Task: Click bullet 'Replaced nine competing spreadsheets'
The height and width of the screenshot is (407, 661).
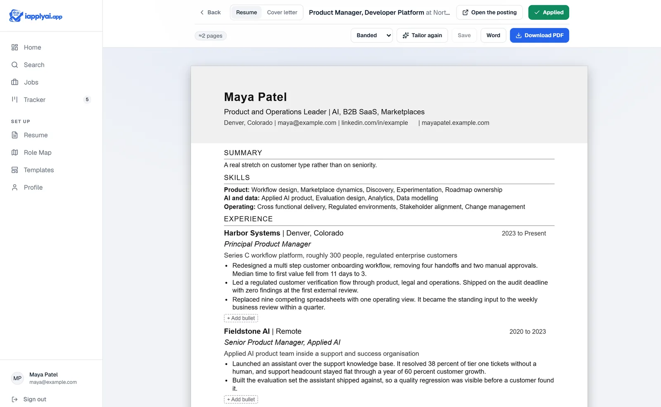Action: [385, 303]
